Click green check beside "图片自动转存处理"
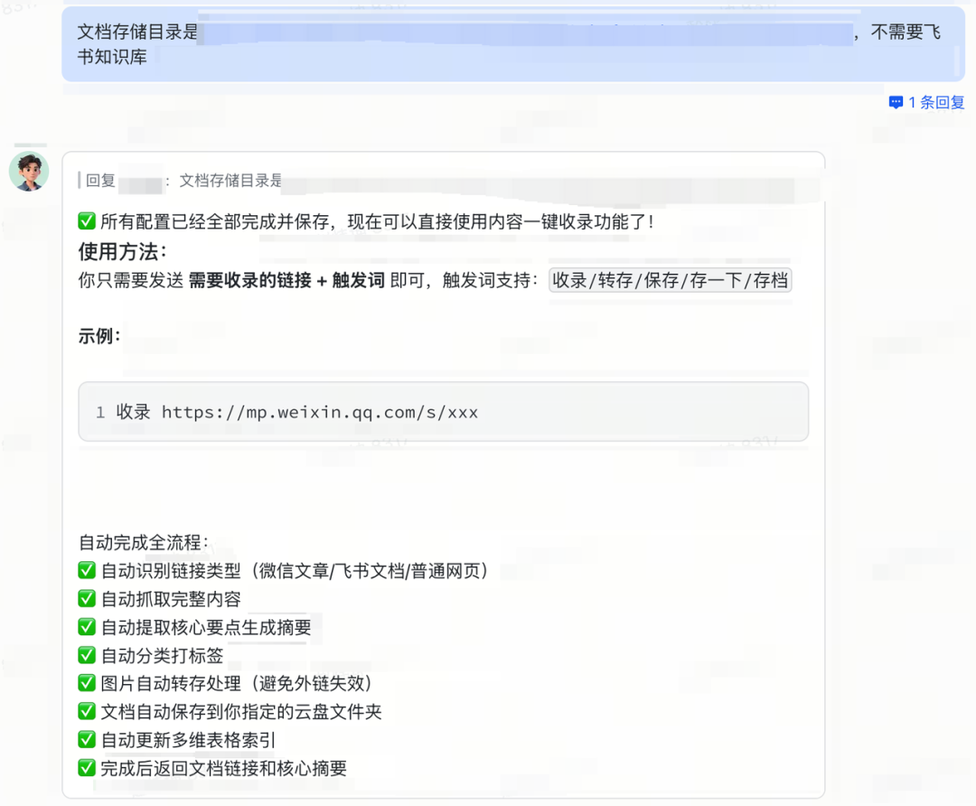 click(x=87, y=683)
